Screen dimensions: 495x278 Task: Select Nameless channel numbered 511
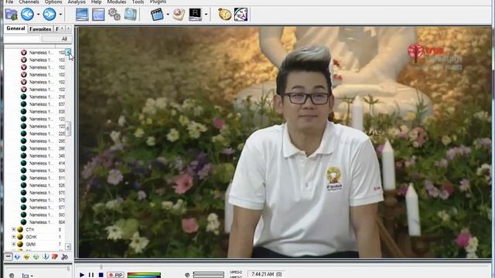43,178
